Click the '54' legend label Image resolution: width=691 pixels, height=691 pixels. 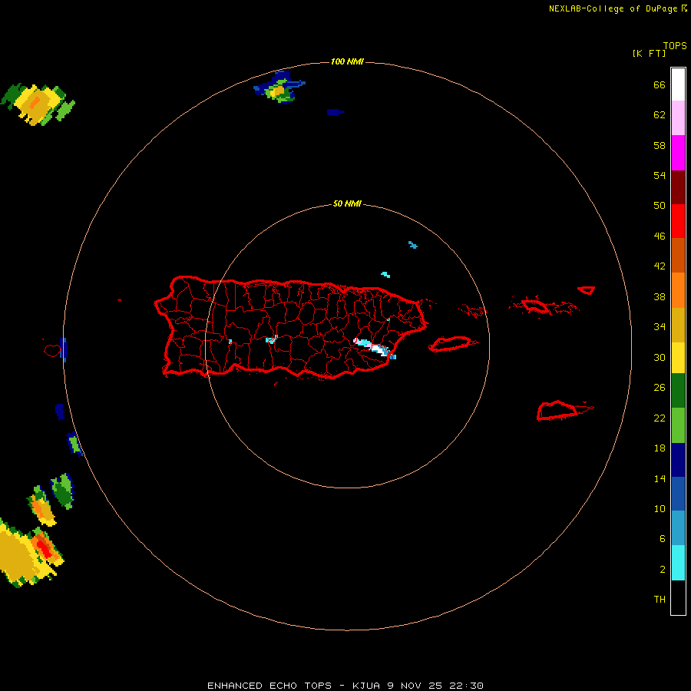[660, 175]
